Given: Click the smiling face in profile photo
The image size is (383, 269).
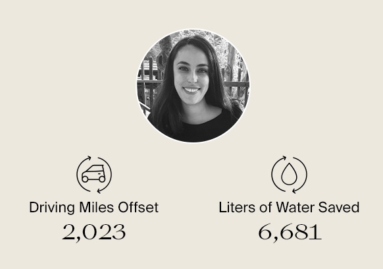Looking at the screenshot, I should (x=192, y=75).
